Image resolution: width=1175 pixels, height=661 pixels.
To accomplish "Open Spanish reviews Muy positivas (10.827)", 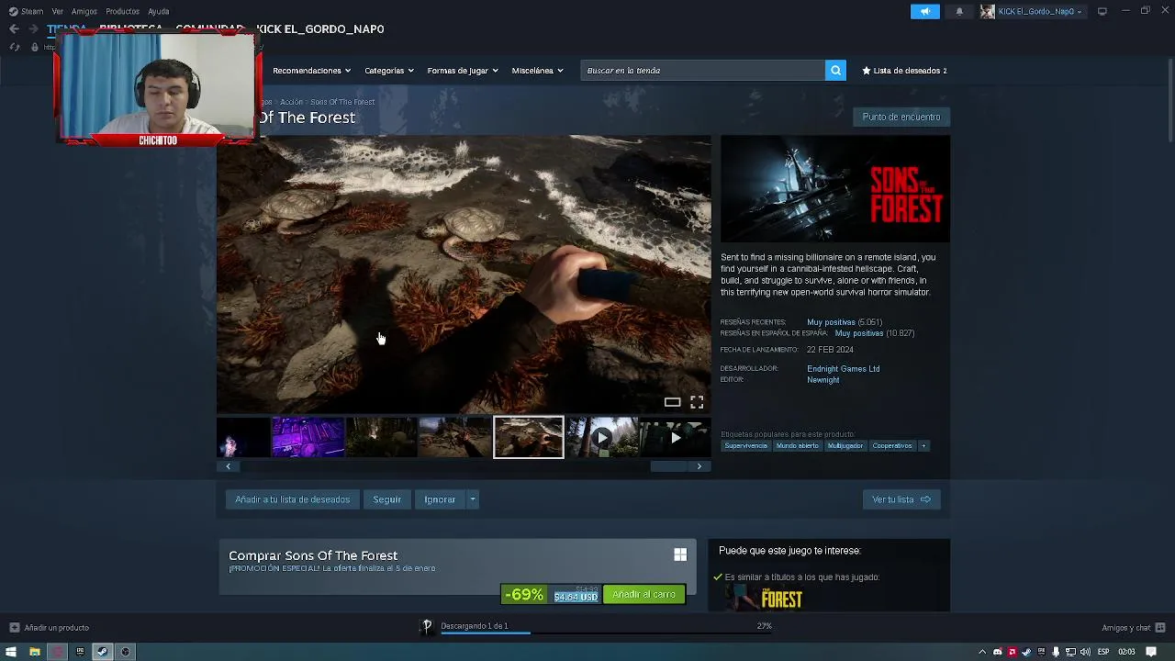I will pos(874,333).
